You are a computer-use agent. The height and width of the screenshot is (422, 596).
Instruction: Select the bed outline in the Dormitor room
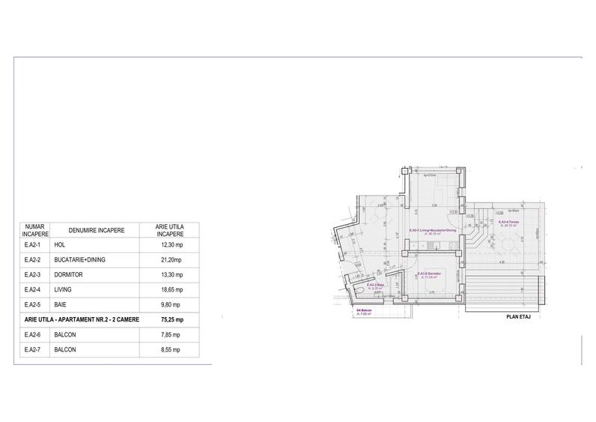[436, 280]
